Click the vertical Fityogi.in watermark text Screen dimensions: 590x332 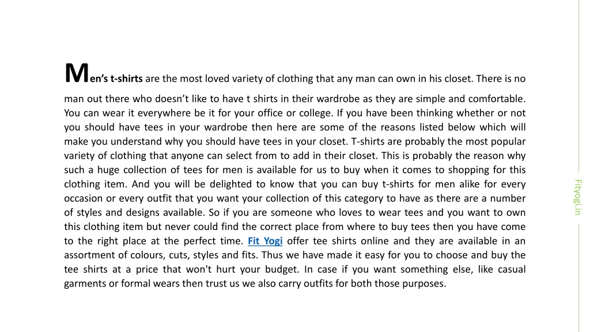point(577,197)
